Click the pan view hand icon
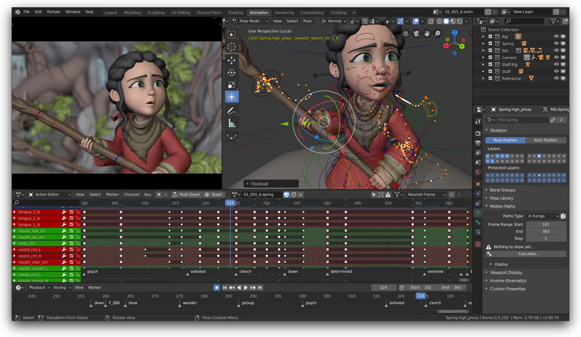 point(427,34)
